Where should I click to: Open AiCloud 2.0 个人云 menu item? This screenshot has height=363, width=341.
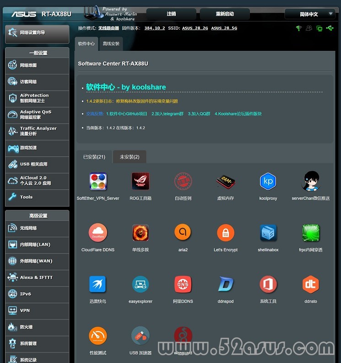(37, 181)
